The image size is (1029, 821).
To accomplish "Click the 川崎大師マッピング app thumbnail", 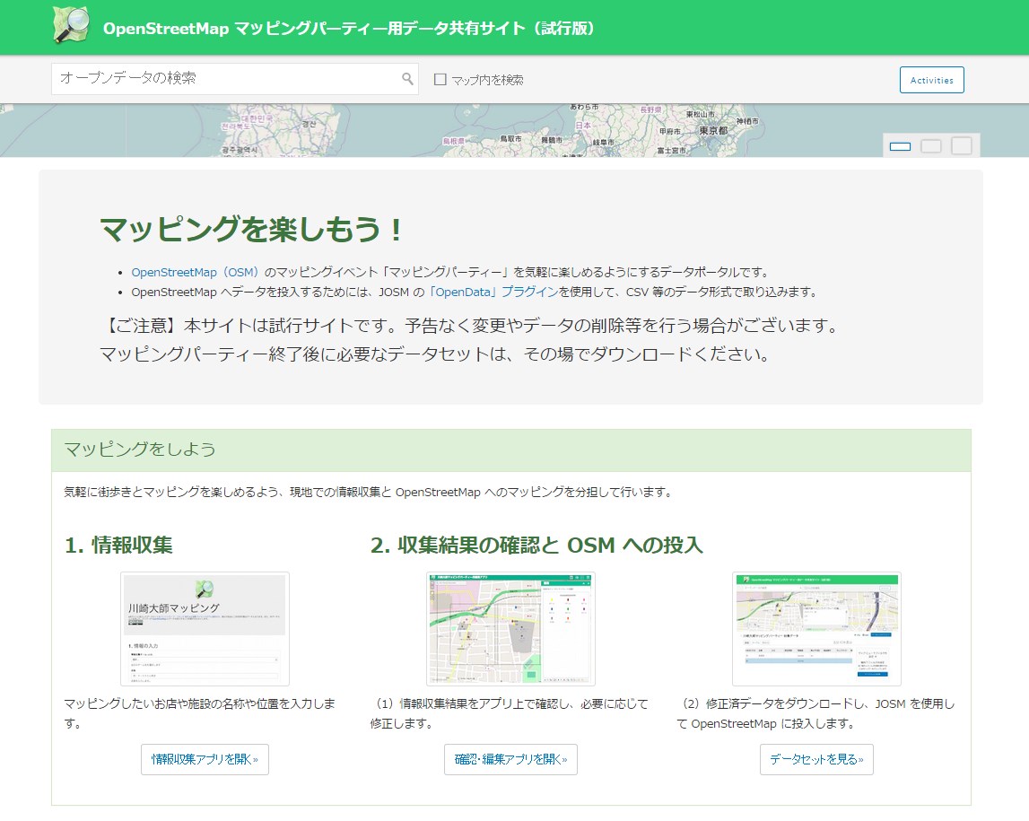I will [205, 629].
